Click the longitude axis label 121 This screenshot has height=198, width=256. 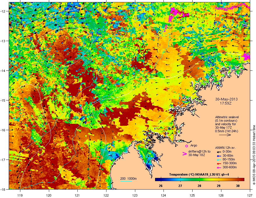pyautogui.click(x=77, y=195)
